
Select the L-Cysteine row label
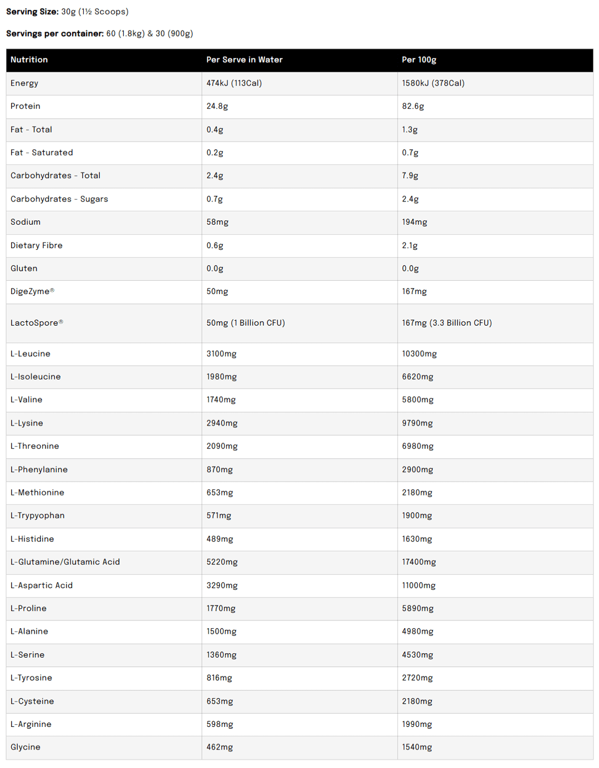tap(32, 701)
